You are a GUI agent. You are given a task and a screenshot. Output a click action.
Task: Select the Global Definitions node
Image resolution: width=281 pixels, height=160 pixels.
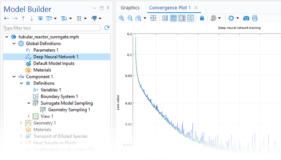tap(43, 44)
